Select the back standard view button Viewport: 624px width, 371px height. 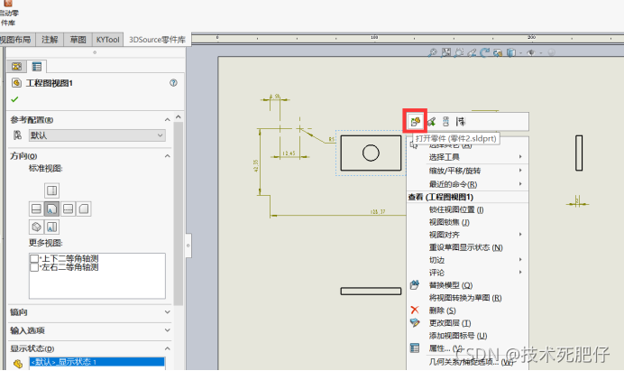[x=84, y=209]
